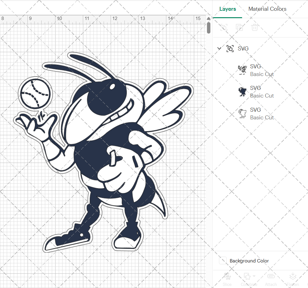Click the Attach tool
The height and width of the screenshot is (288, 308).
click(271, 279)
